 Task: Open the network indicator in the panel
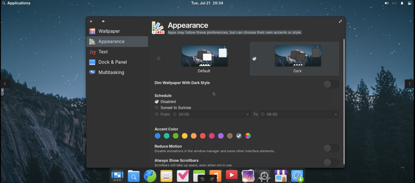coord(394,3)
